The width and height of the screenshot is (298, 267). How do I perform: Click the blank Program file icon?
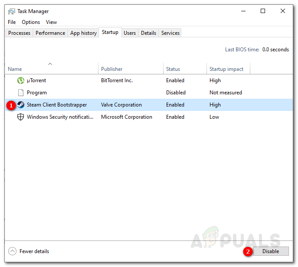[20, 93]
